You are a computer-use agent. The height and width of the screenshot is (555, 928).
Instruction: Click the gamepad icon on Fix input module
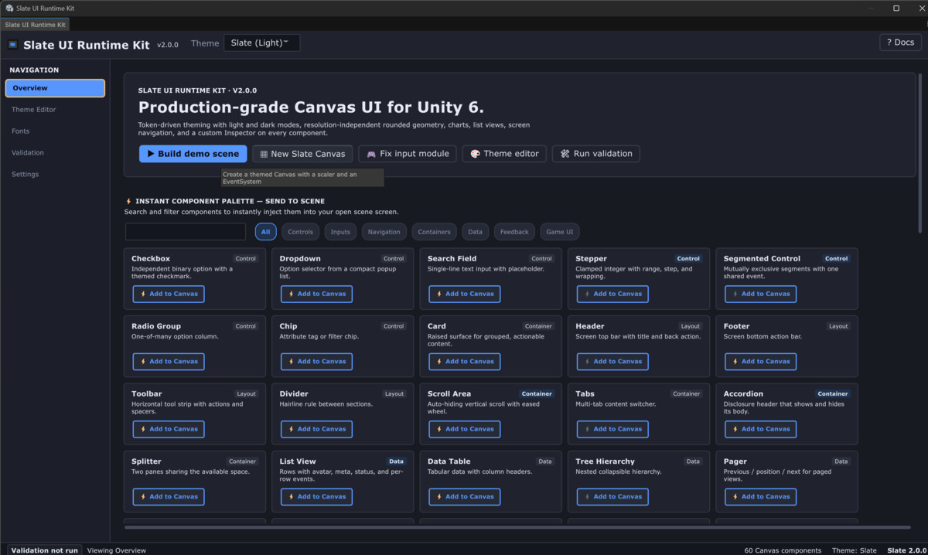pos(371,154)
